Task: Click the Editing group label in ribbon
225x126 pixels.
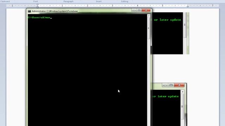Action: coord(124,1)
